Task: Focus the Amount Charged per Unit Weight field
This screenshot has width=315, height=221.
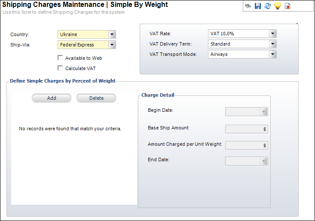Action: tap(247, 145)
